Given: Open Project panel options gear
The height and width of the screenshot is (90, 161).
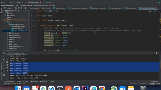Looking at the screenshot, I should click(x=25, y=8).
